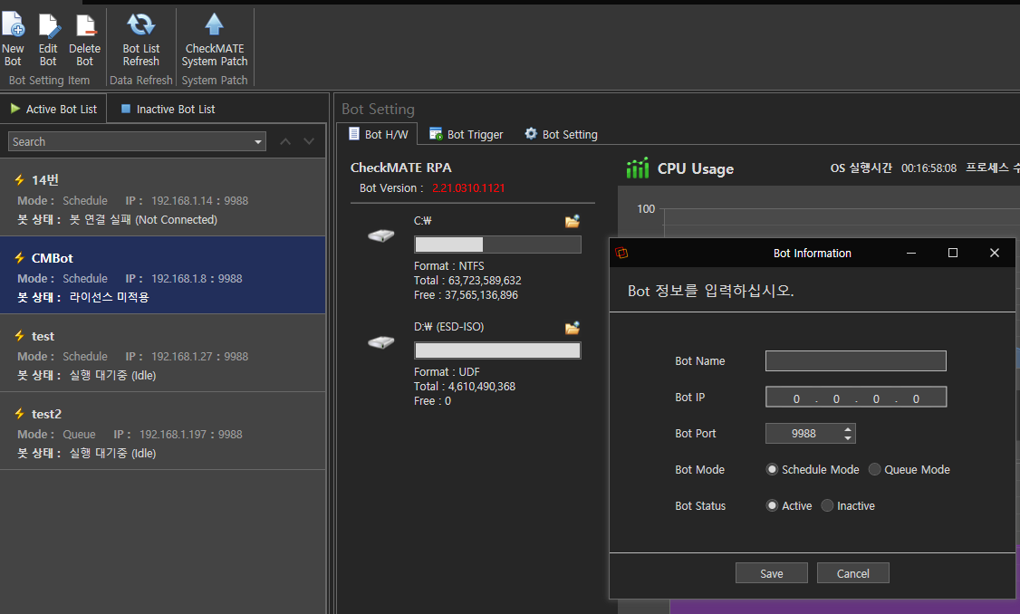Select the test bot at 192.168.1.27

pos(163,353)
